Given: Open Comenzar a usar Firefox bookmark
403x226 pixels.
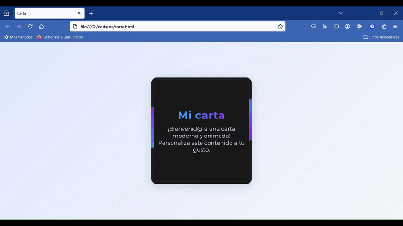Looking at the screenshot, I should pos(60,37).
